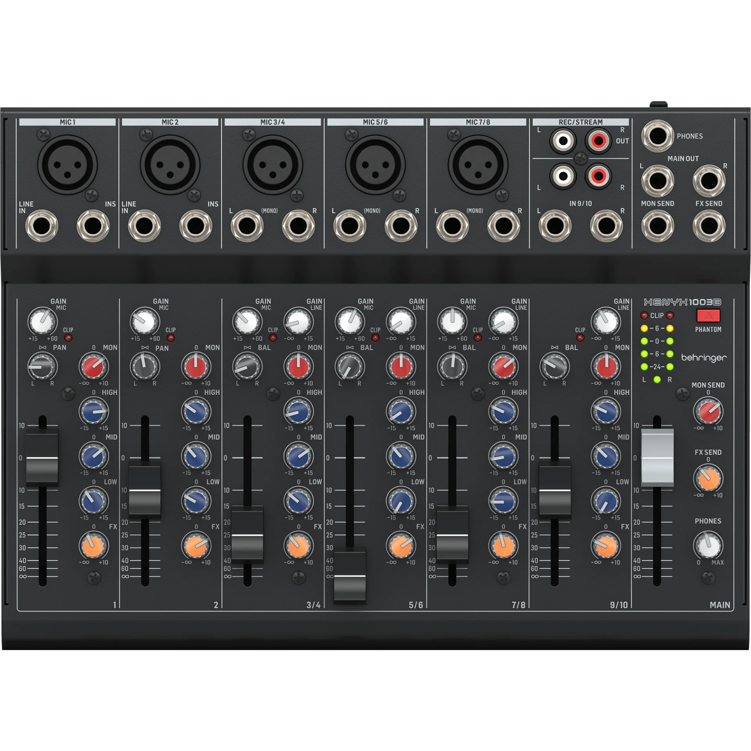751x751 pixels.
Task: Click the channel 5/6 level fader
Action: [x=349, y=576]
